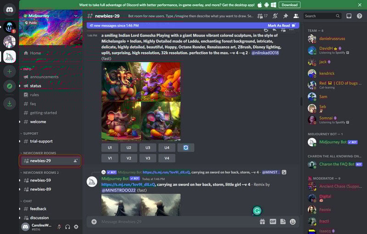The image size is (367, 234).
Task: Collapse the CHAT category
Action: click(x=26, y=201)
